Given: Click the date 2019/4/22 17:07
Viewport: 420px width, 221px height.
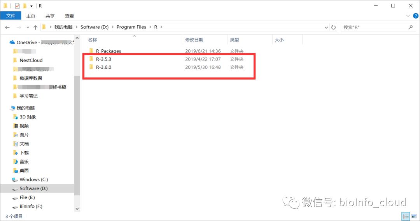Looking at the screenshot, I should [x=203, y=59].
